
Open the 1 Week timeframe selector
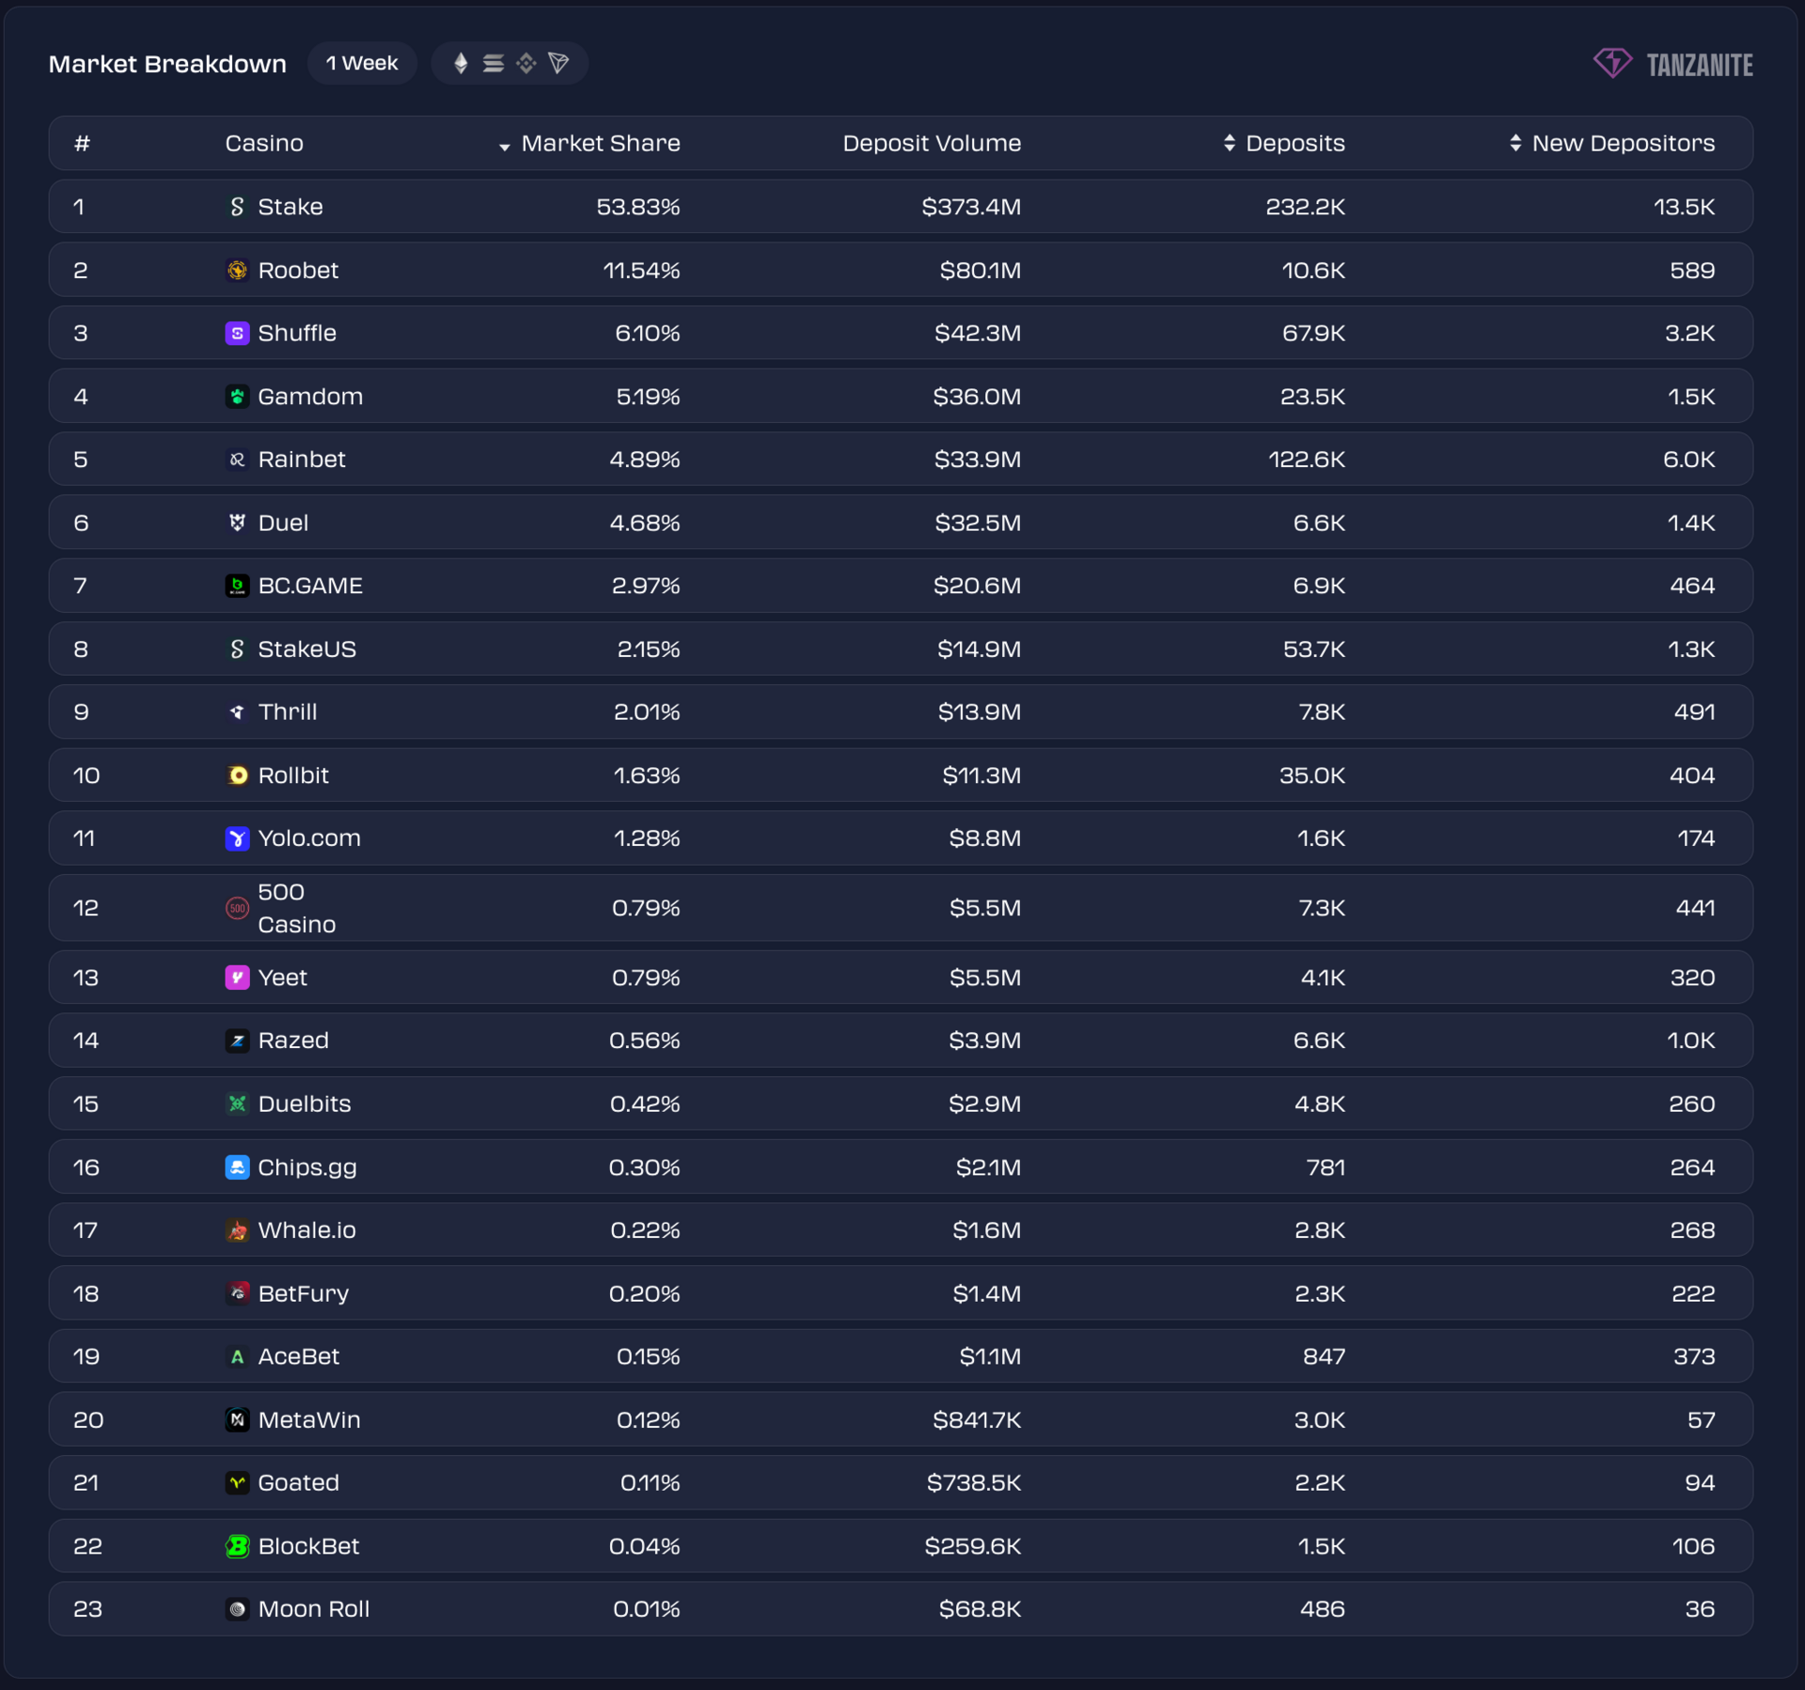coord(362,63)
